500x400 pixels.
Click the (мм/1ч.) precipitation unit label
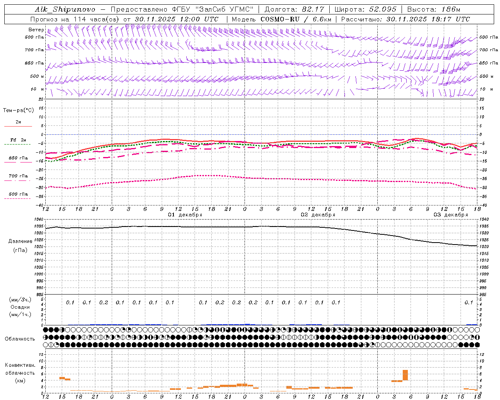(20, 315)
